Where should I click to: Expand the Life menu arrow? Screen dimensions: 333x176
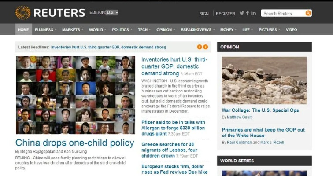pyautogui.click(x=252, y=29)
